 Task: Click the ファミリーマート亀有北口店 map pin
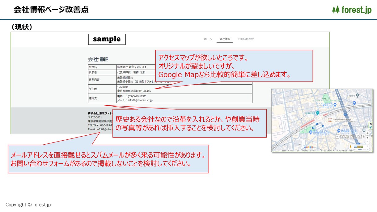[335, 105]
